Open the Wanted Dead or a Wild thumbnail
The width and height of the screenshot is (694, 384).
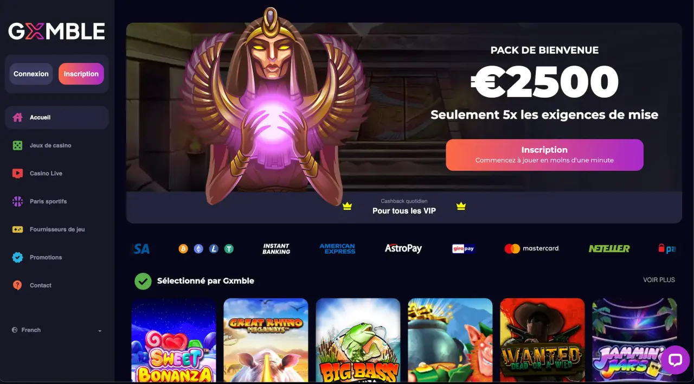coord(542,341)
